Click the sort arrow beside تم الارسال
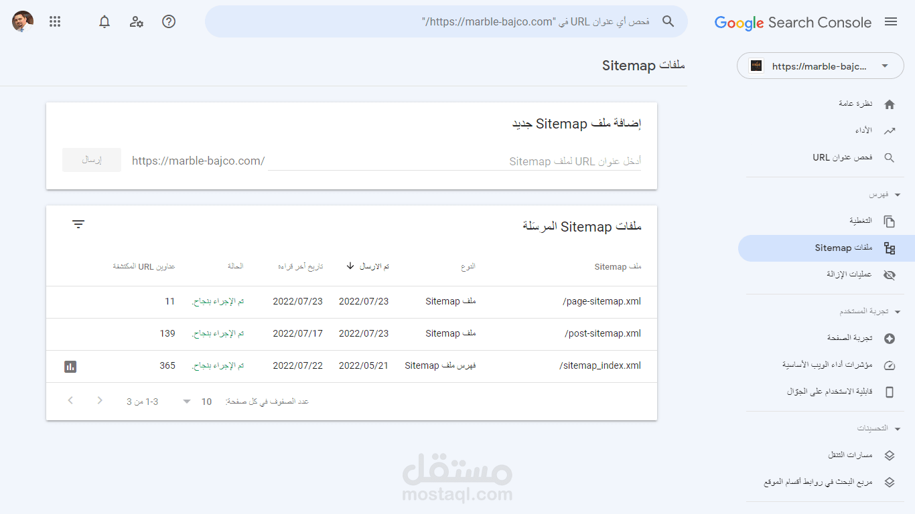Image resolution: width=915 pixels, height=514 pixels. coord(350,266)
